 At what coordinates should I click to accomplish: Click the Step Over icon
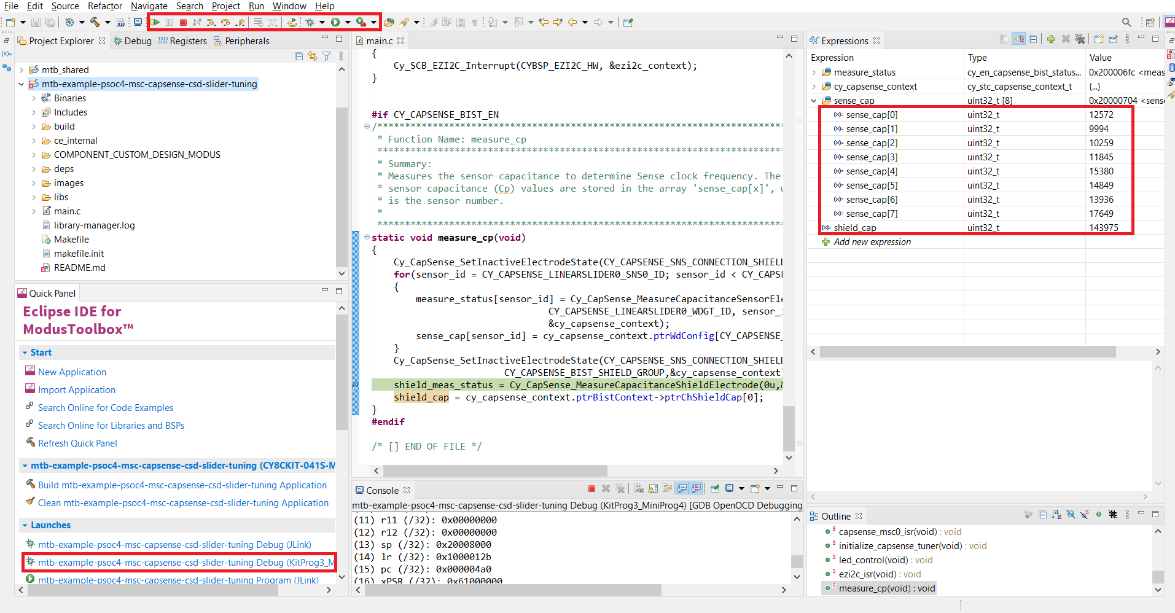225,23
